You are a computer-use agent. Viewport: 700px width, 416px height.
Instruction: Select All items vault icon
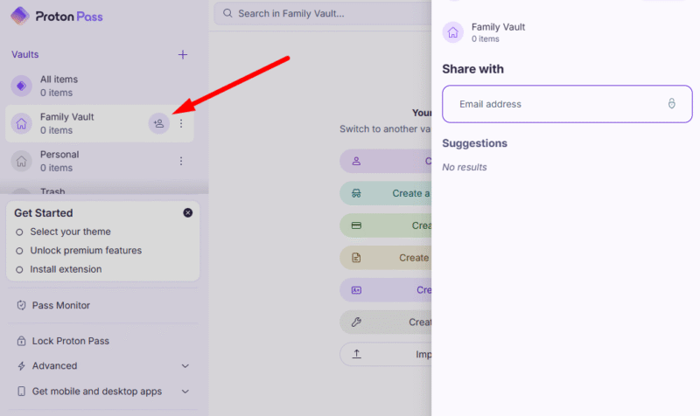(x=21, y=86)
